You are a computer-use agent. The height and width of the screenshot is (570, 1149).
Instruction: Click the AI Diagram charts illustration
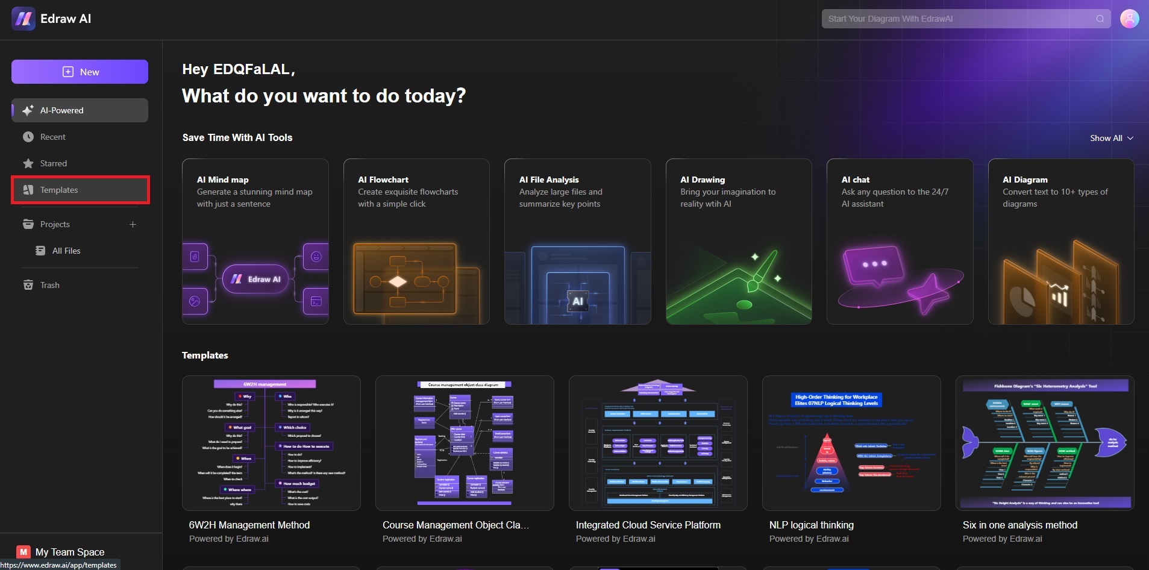tap(1061, 282)
